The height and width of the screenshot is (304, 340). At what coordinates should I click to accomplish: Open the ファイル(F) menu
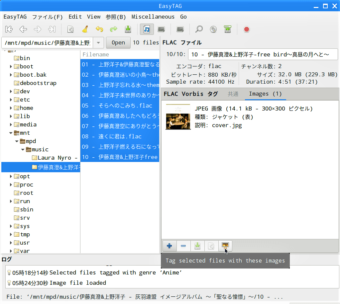(48, 17)
